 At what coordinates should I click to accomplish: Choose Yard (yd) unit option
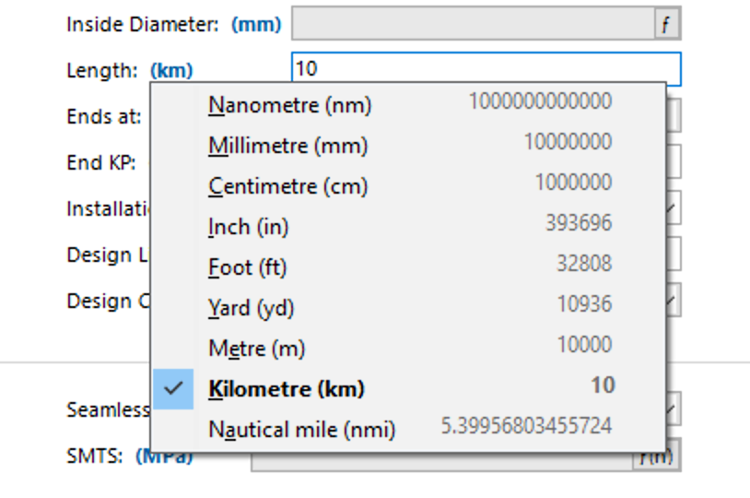point(251,308)
